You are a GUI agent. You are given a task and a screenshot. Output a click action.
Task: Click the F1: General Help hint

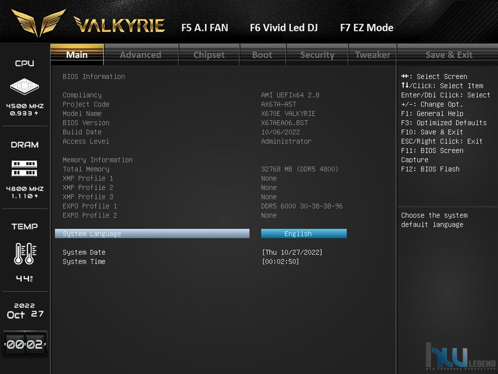tap(432, 114)
